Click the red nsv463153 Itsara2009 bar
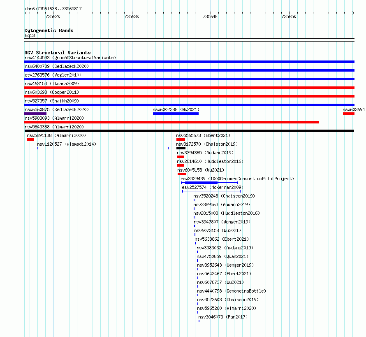The width and height of the screenshot is (366, 337). click(x=189, y=88)
